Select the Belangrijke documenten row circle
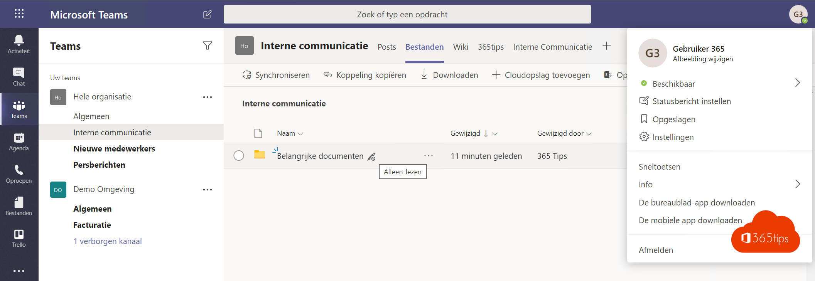Image resolution: width=815 pixels, height=281 pixels. tap(239, 155)
